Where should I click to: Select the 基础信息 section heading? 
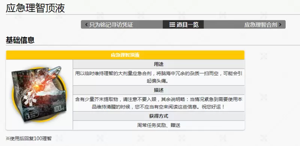coord(20,40)
